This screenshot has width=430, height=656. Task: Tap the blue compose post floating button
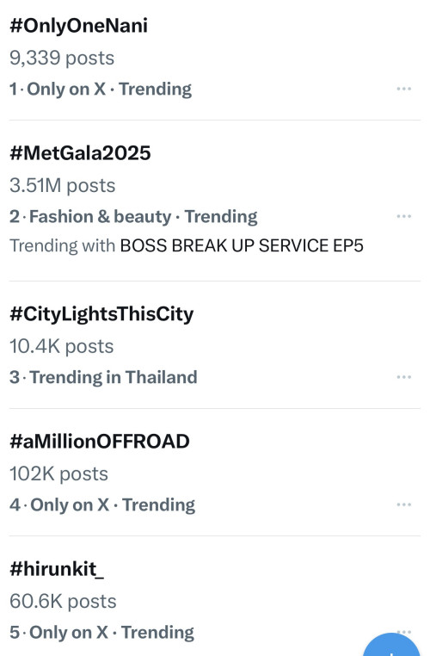(392, 647)
